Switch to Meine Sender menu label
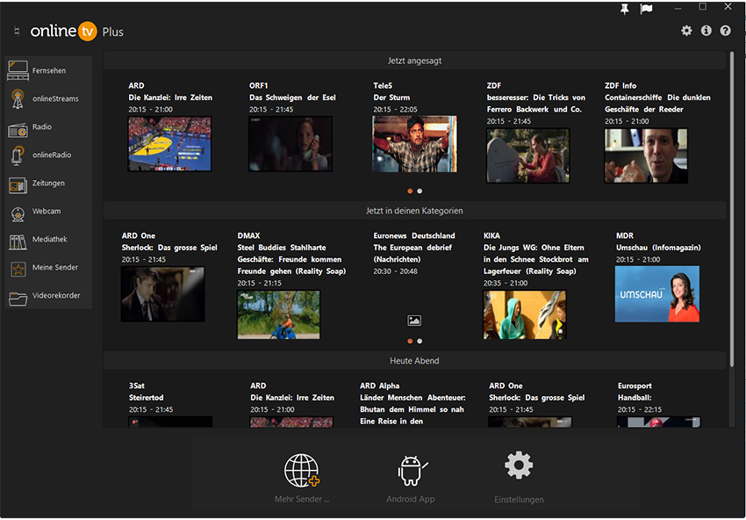The image size is (746, 520). 55,267
